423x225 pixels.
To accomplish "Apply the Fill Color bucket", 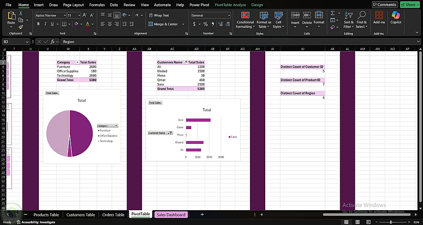I will click(x=76, y=24).
